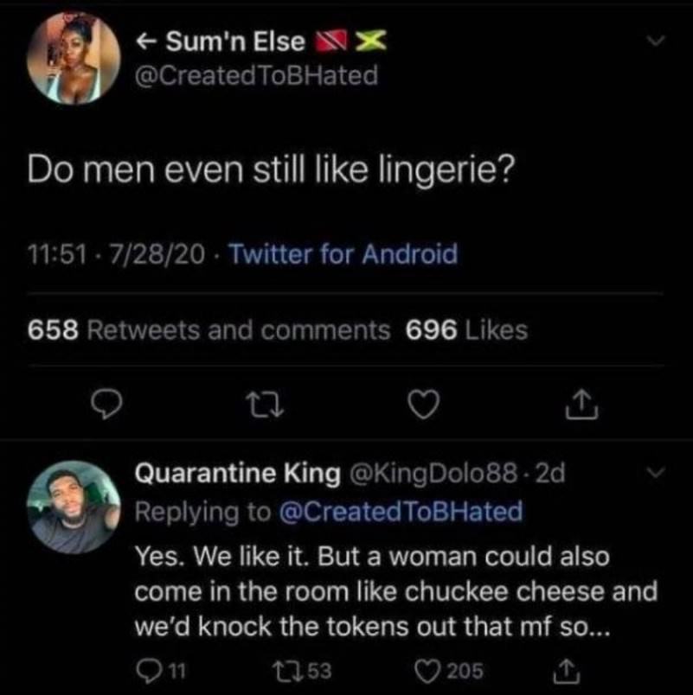Screen dimensions: 693x695
Task: Open Sum'n Else profile picture
Action: [74, 58]
